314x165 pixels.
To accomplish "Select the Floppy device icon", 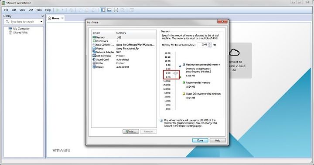I will [x=94, y=49].
